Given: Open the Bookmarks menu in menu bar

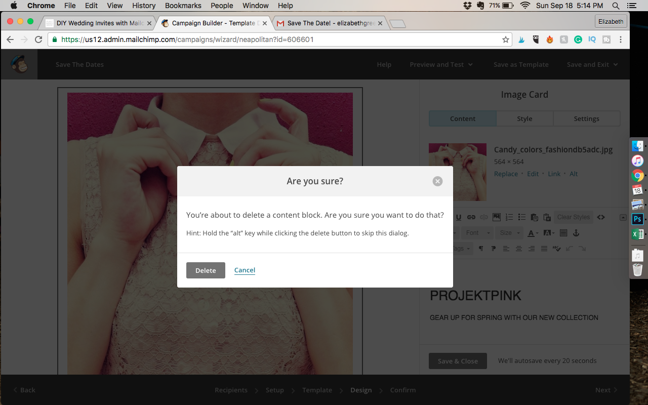Looking at the screenshot, I should tap(183, 6).
